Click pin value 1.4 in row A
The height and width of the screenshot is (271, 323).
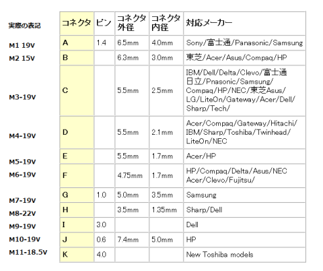coord(104,42)
